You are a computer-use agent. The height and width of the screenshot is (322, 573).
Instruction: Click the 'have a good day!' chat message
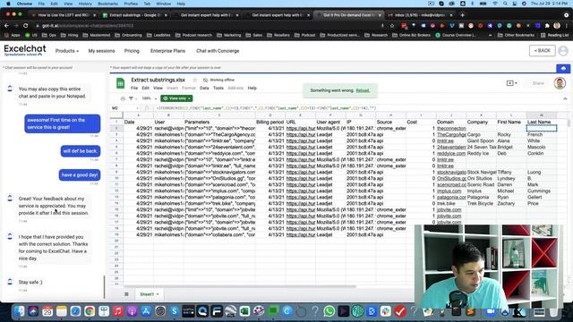(x=80, y=175)
